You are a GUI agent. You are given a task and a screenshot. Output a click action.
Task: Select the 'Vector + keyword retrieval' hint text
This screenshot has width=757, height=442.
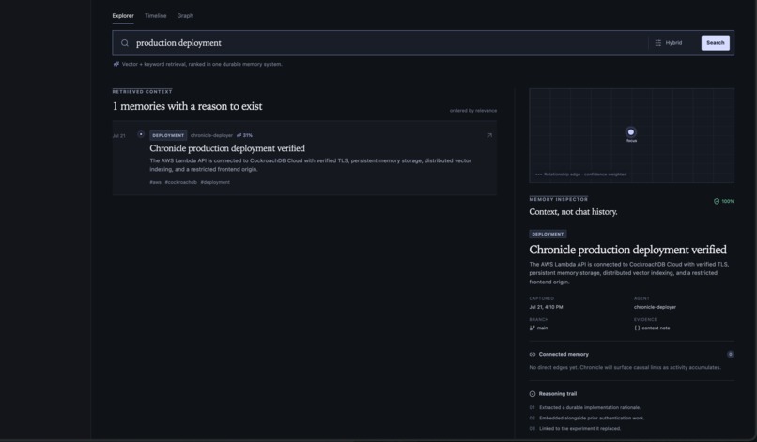click(202, 64)
